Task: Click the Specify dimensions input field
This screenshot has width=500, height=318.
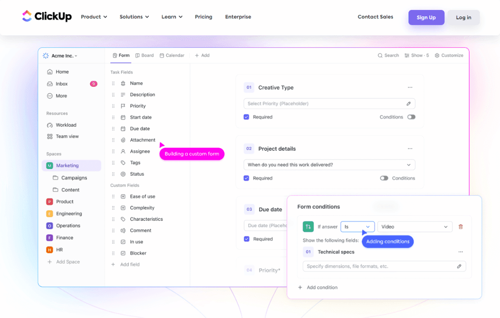Action: coord(384,266)
